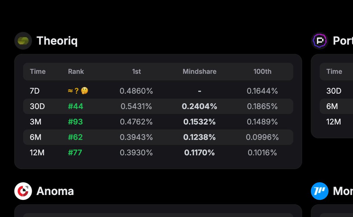This screenshot has width=353, height=217.
Task: Click the 100th column header
Action: [x=262, y=71]
